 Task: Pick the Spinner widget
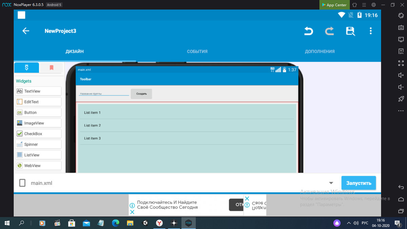coord(38,144)
